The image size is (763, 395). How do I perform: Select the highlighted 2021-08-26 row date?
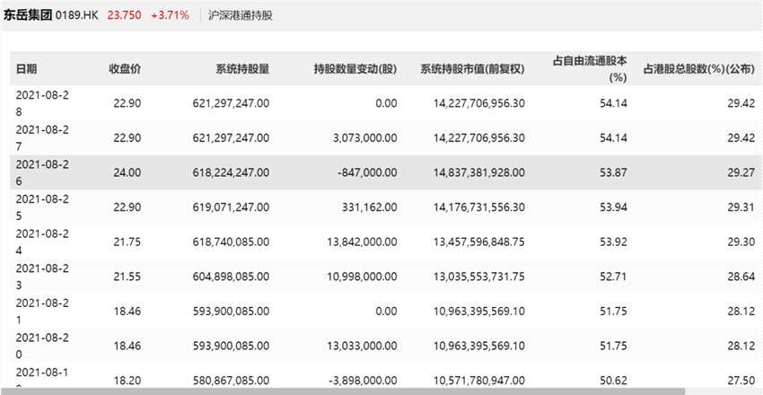coord(41,172)
